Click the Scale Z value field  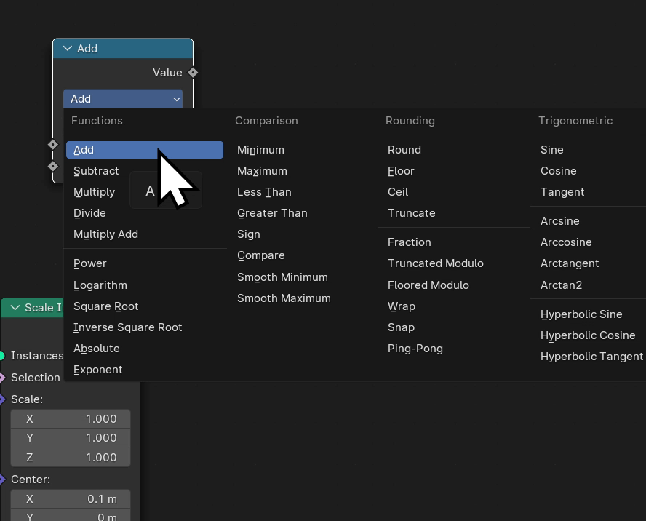(71, 457)
